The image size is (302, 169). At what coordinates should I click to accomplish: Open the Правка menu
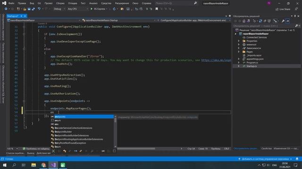pyautogui.click(x=22, y=3)
